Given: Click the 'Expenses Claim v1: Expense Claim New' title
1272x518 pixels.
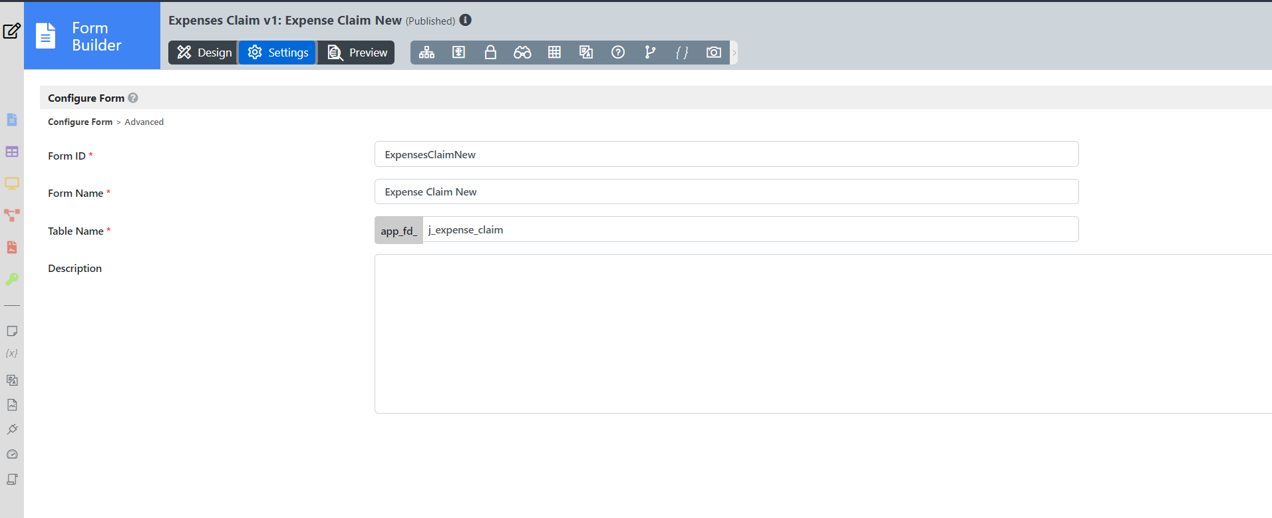Looking at the screenshot, I should pos(285,20).
